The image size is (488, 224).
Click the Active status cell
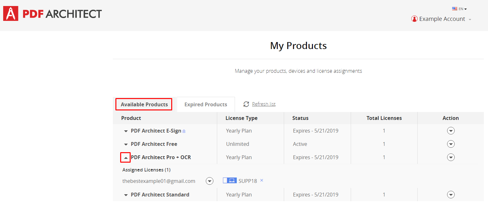(x=300, y=144)
